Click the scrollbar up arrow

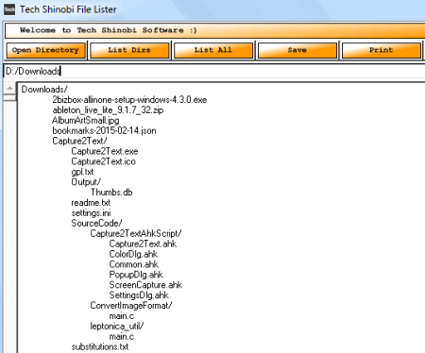9,88
